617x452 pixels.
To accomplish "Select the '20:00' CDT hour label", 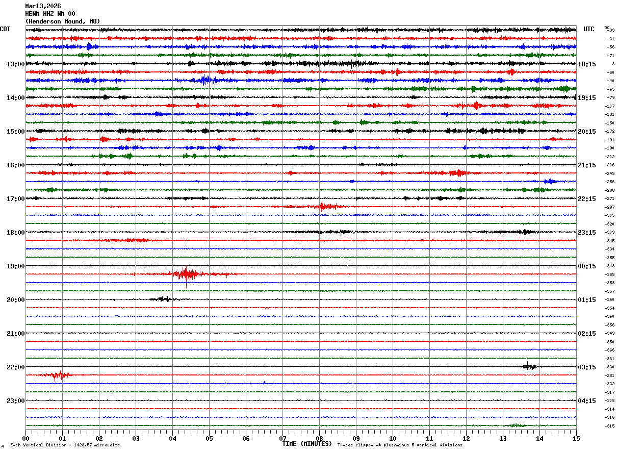I will pos(15,300).
